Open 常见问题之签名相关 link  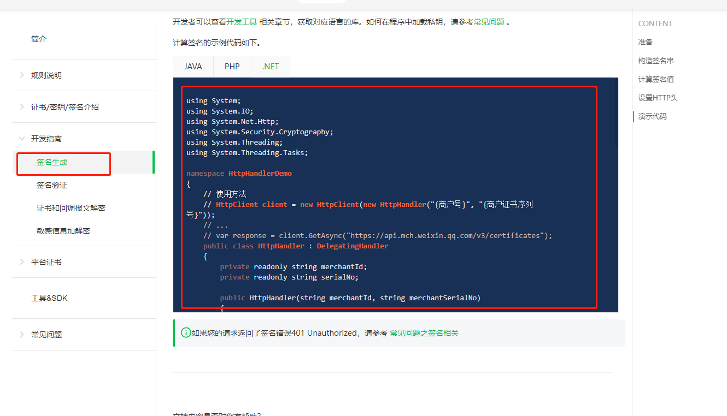coord(424,333)
